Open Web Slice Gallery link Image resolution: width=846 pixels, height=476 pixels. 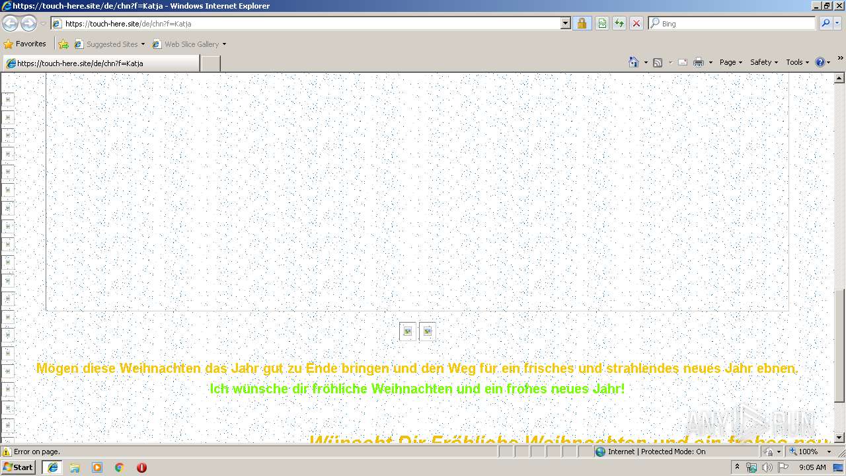pos(186,44)
